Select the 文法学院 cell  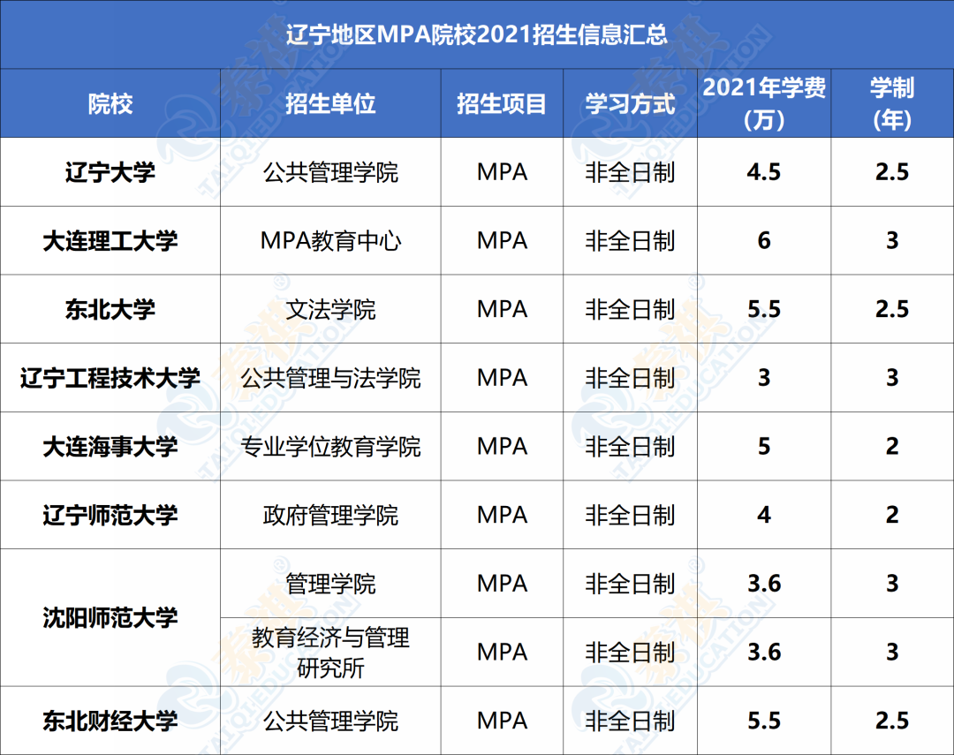point(330,309)
